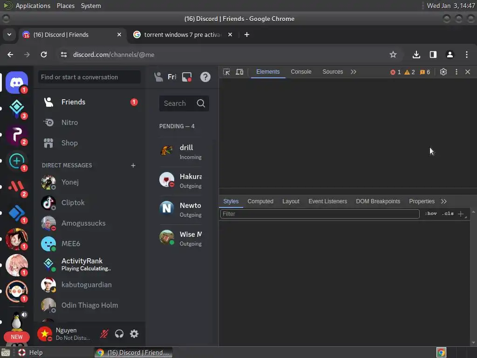Viewport: 477px width, 358px height.
Task: Expand more Styles pane tabs chevron
Action: pyautogui.click(x=444, y=201)
